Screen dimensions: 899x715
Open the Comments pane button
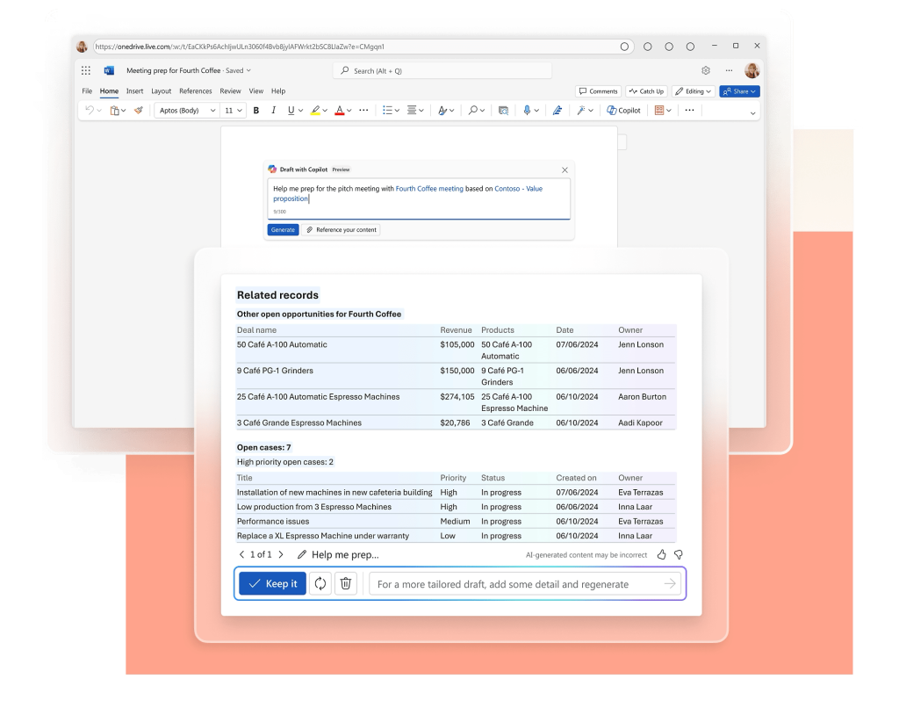(599, 91)
